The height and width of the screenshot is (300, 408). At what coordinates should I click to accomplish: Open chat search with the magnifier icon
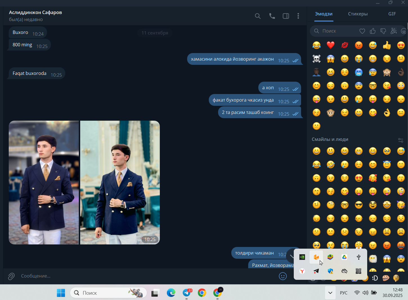tap(257, 16)
